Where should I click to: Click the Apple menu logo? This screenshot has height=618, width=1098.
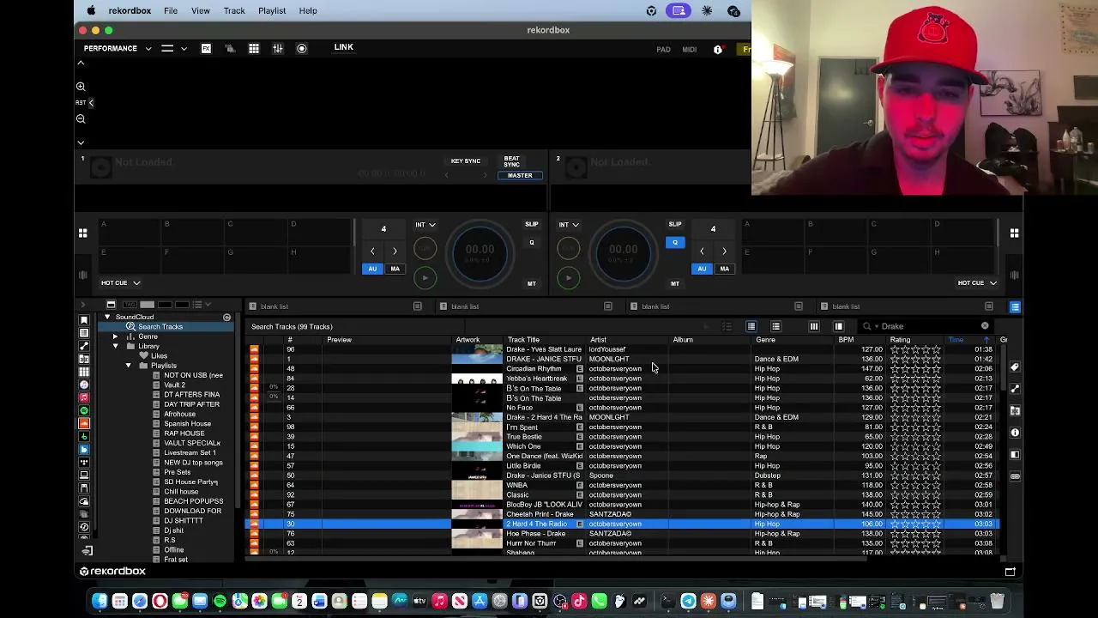point(91,10)
